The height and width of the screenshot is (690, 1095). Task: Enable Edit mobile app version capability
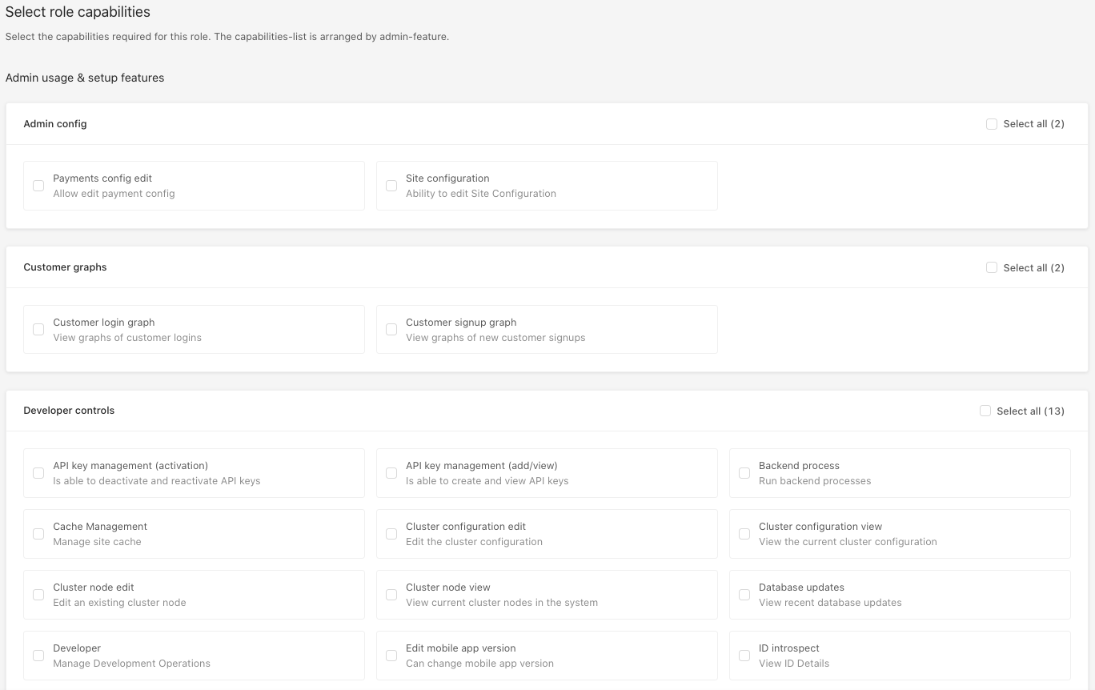[x=391, y=656]
